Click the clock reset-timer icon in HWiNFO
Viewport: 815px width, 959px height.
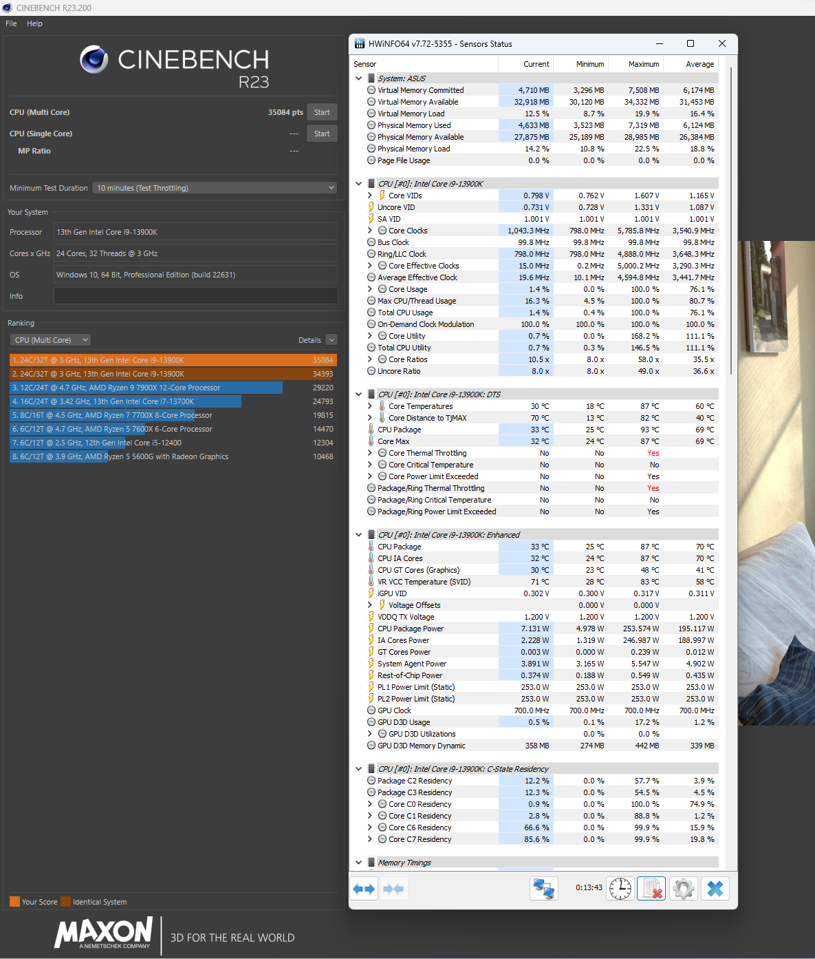tap(620, 889)
